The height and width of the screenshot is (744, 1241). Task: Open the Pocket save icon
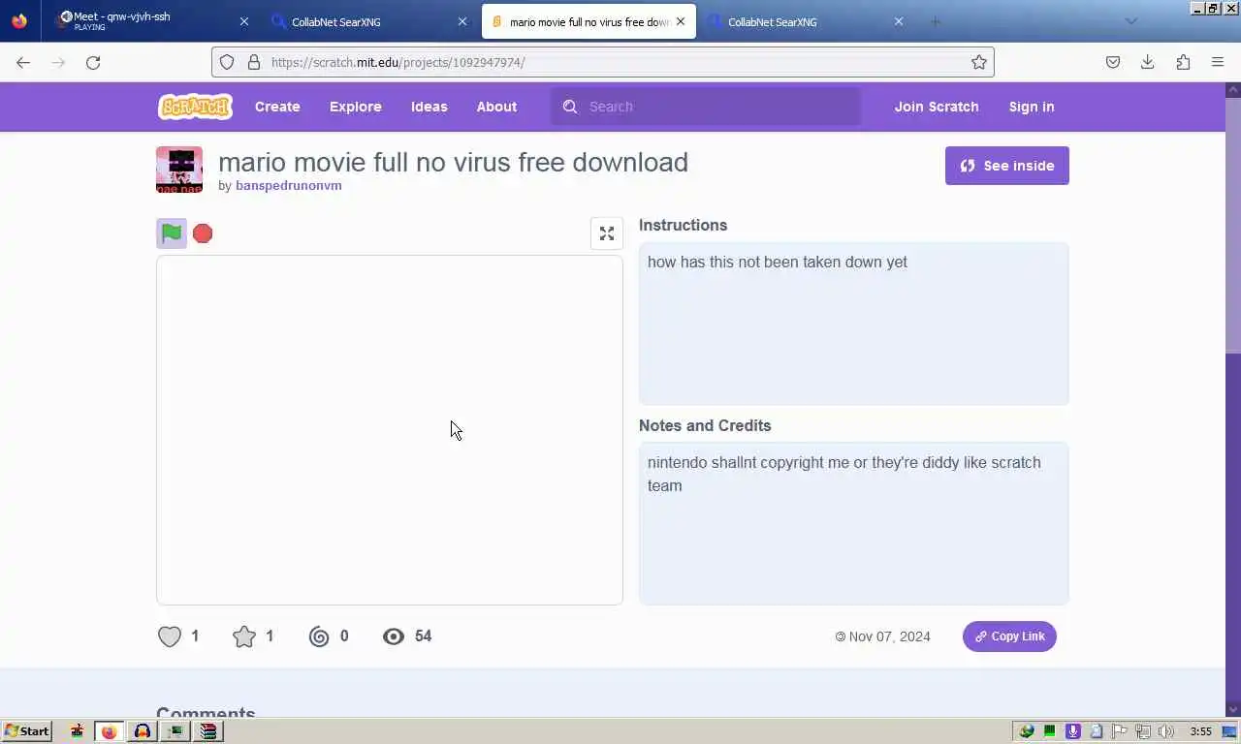pyautogui.click(x=1113, y=62)
